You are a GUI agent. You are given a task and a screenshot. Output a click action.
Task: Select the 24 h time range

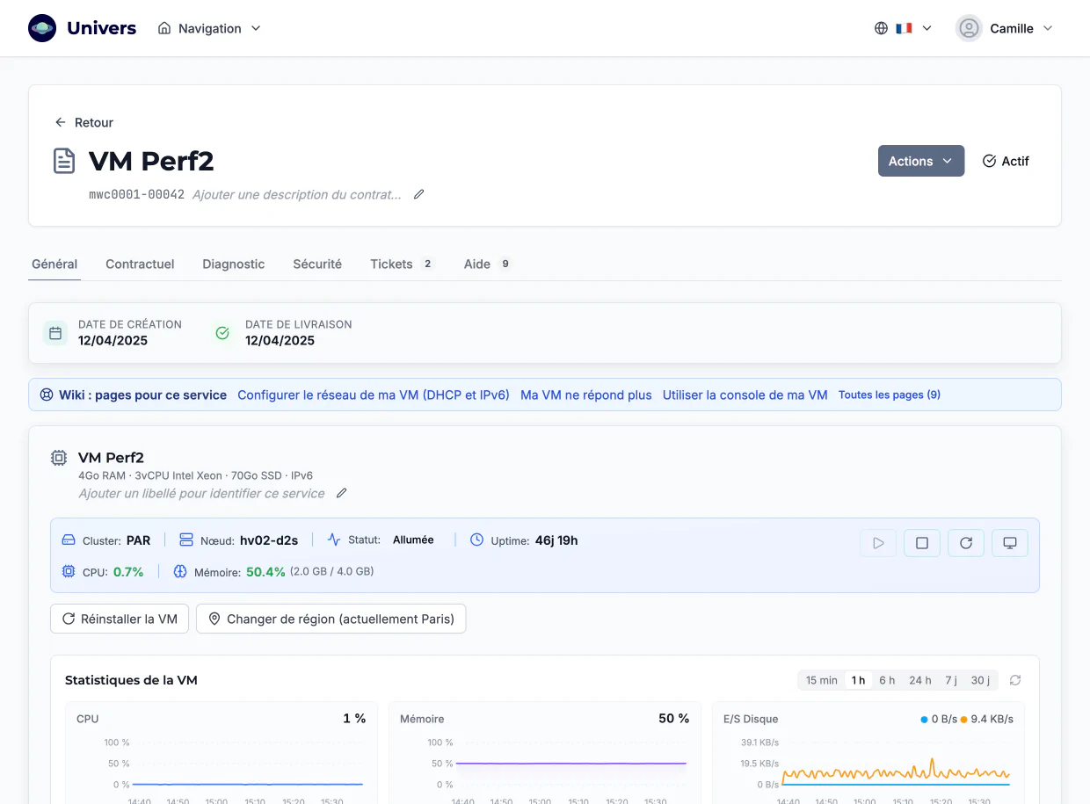(x=920, y=680)
